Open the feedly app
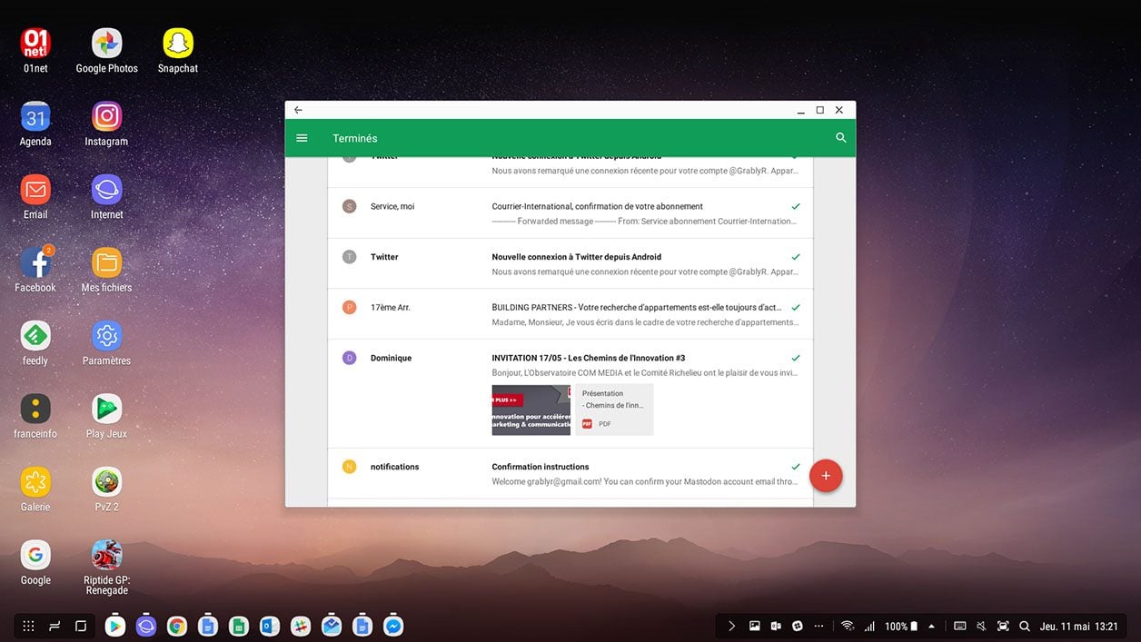 pyautogui.click(x=35, y=343)
